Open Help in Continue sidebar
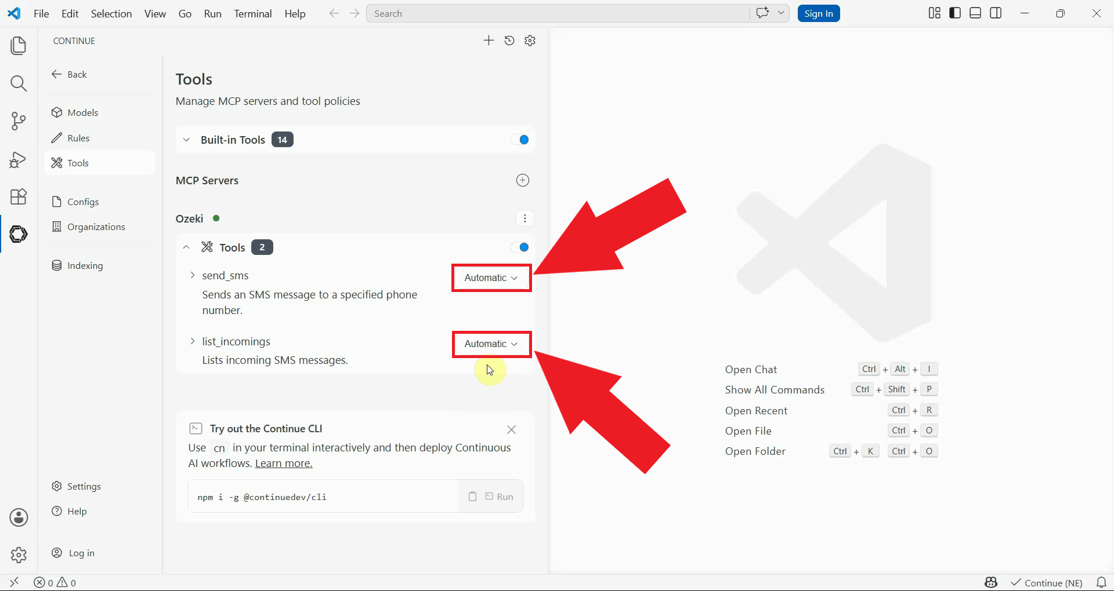This screenshot has height=591, width=1114. tap(99, 511)
